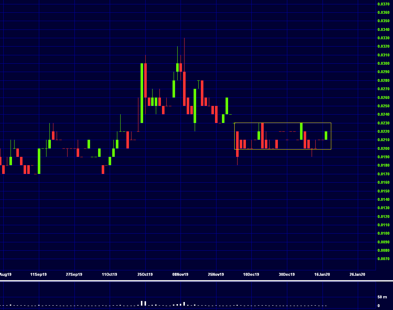Select the 0.0200 price level label
This screenshot has height=310, width=393.
coord(384,148)
